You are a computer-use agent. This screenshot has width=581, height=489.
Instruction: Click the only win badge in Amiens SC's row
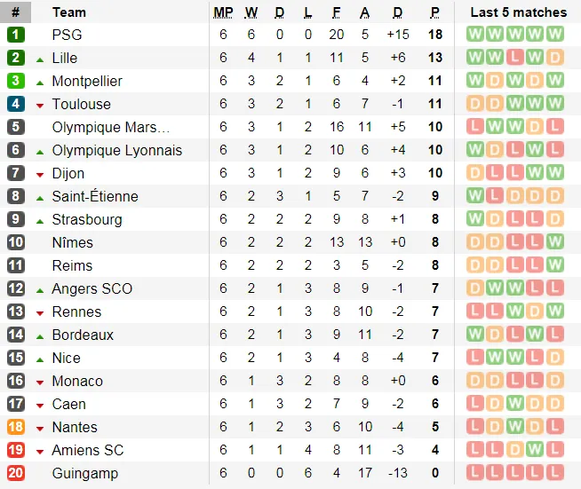point(536,450)
